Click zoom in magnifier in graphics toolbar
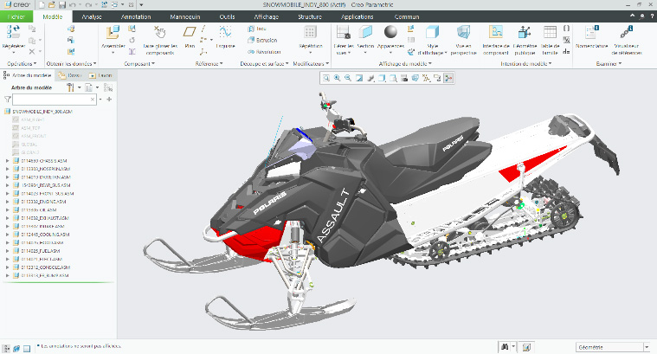This screenshot has height=354, width=657. click(x=338, y=78)
